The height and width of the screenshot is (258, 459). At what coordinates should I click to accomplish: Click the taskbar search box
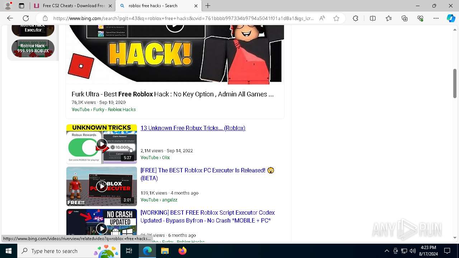pyautogui.click(x=69, y=251)
